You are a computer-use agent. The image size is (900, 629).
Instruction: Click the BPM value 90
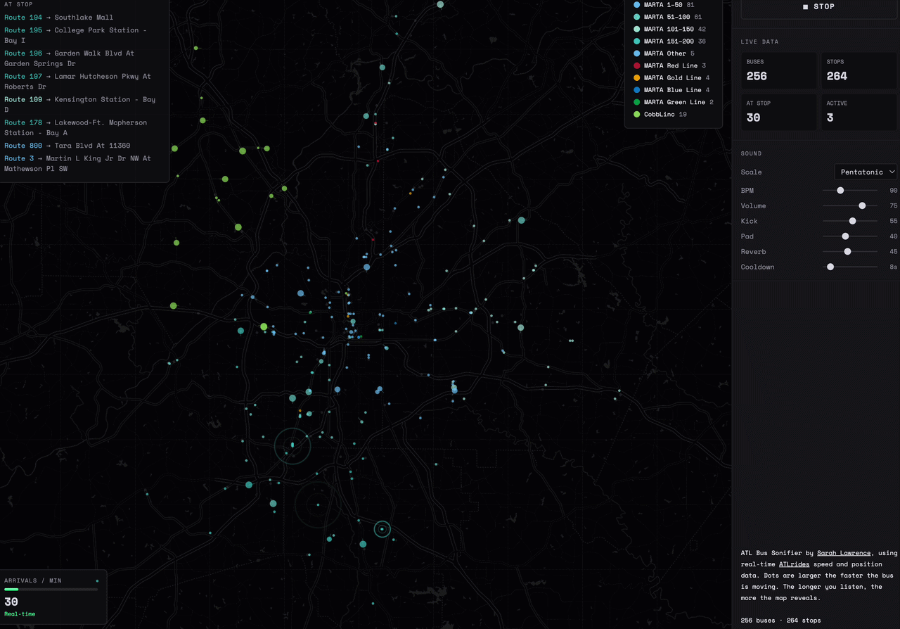(x=894, y=191)
